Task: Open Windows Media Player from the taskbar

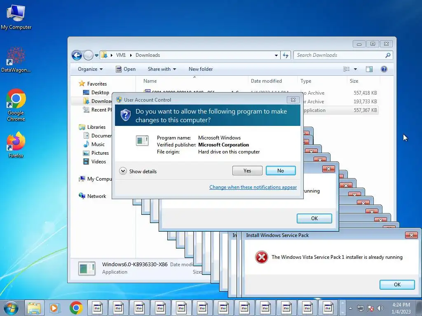Action: pos(54,308)
